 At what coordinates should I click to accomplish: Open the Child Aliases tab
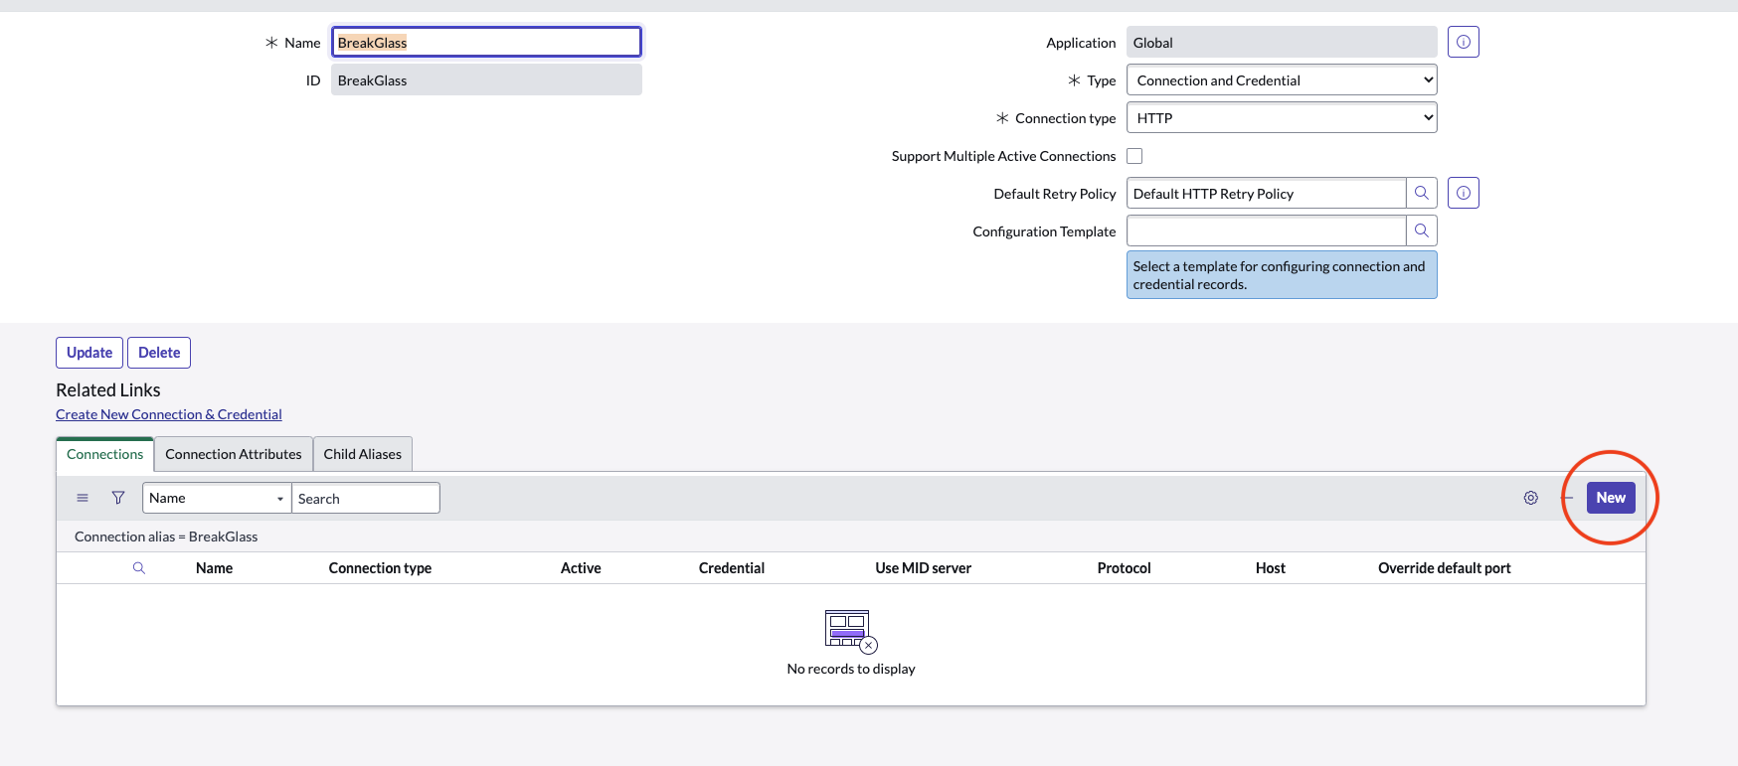point(362,454)
